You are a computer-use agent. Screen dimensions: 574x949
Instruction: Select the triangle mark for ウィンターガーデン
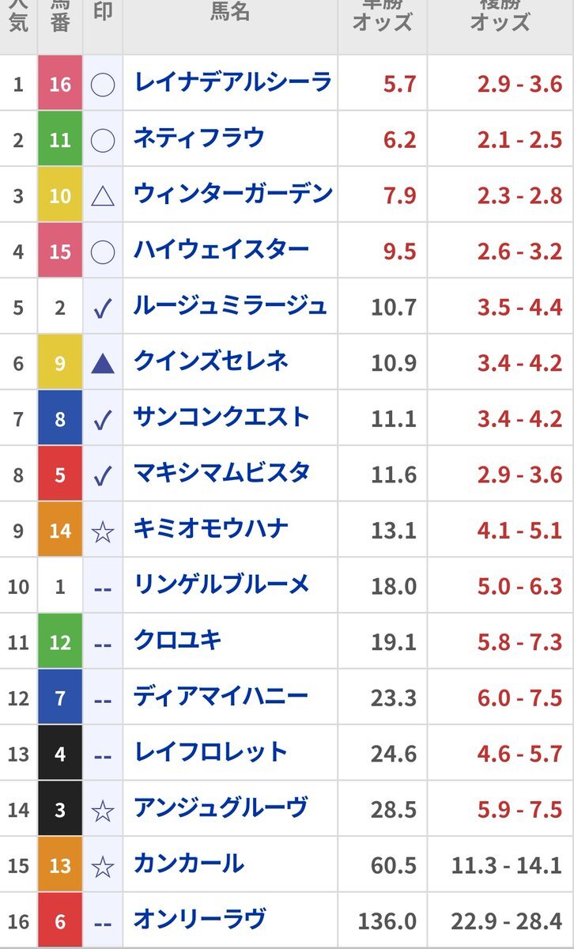103,195
